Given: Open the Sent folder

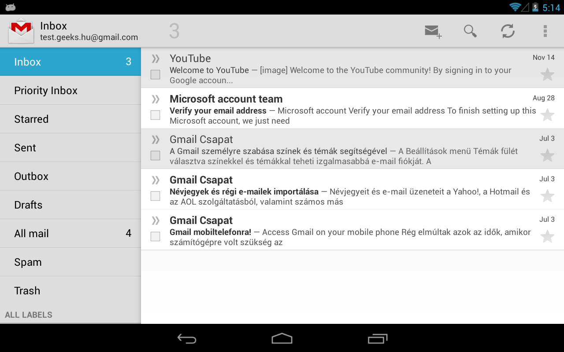Looking at the screenshot, I should tap(70, 147).
